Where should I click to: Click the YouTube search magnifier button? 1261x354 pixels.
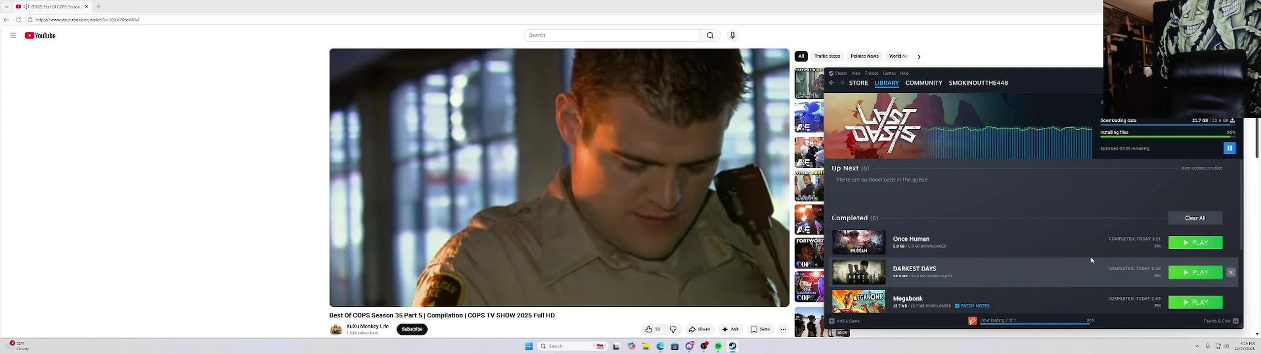coord(710,35)
